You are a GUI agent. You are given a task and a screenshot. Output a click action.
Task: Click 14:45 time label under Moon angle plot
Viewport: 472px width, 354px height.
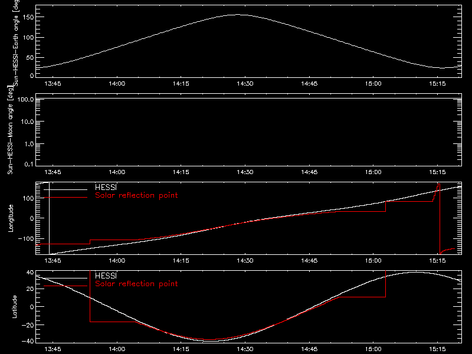(309, 172)
